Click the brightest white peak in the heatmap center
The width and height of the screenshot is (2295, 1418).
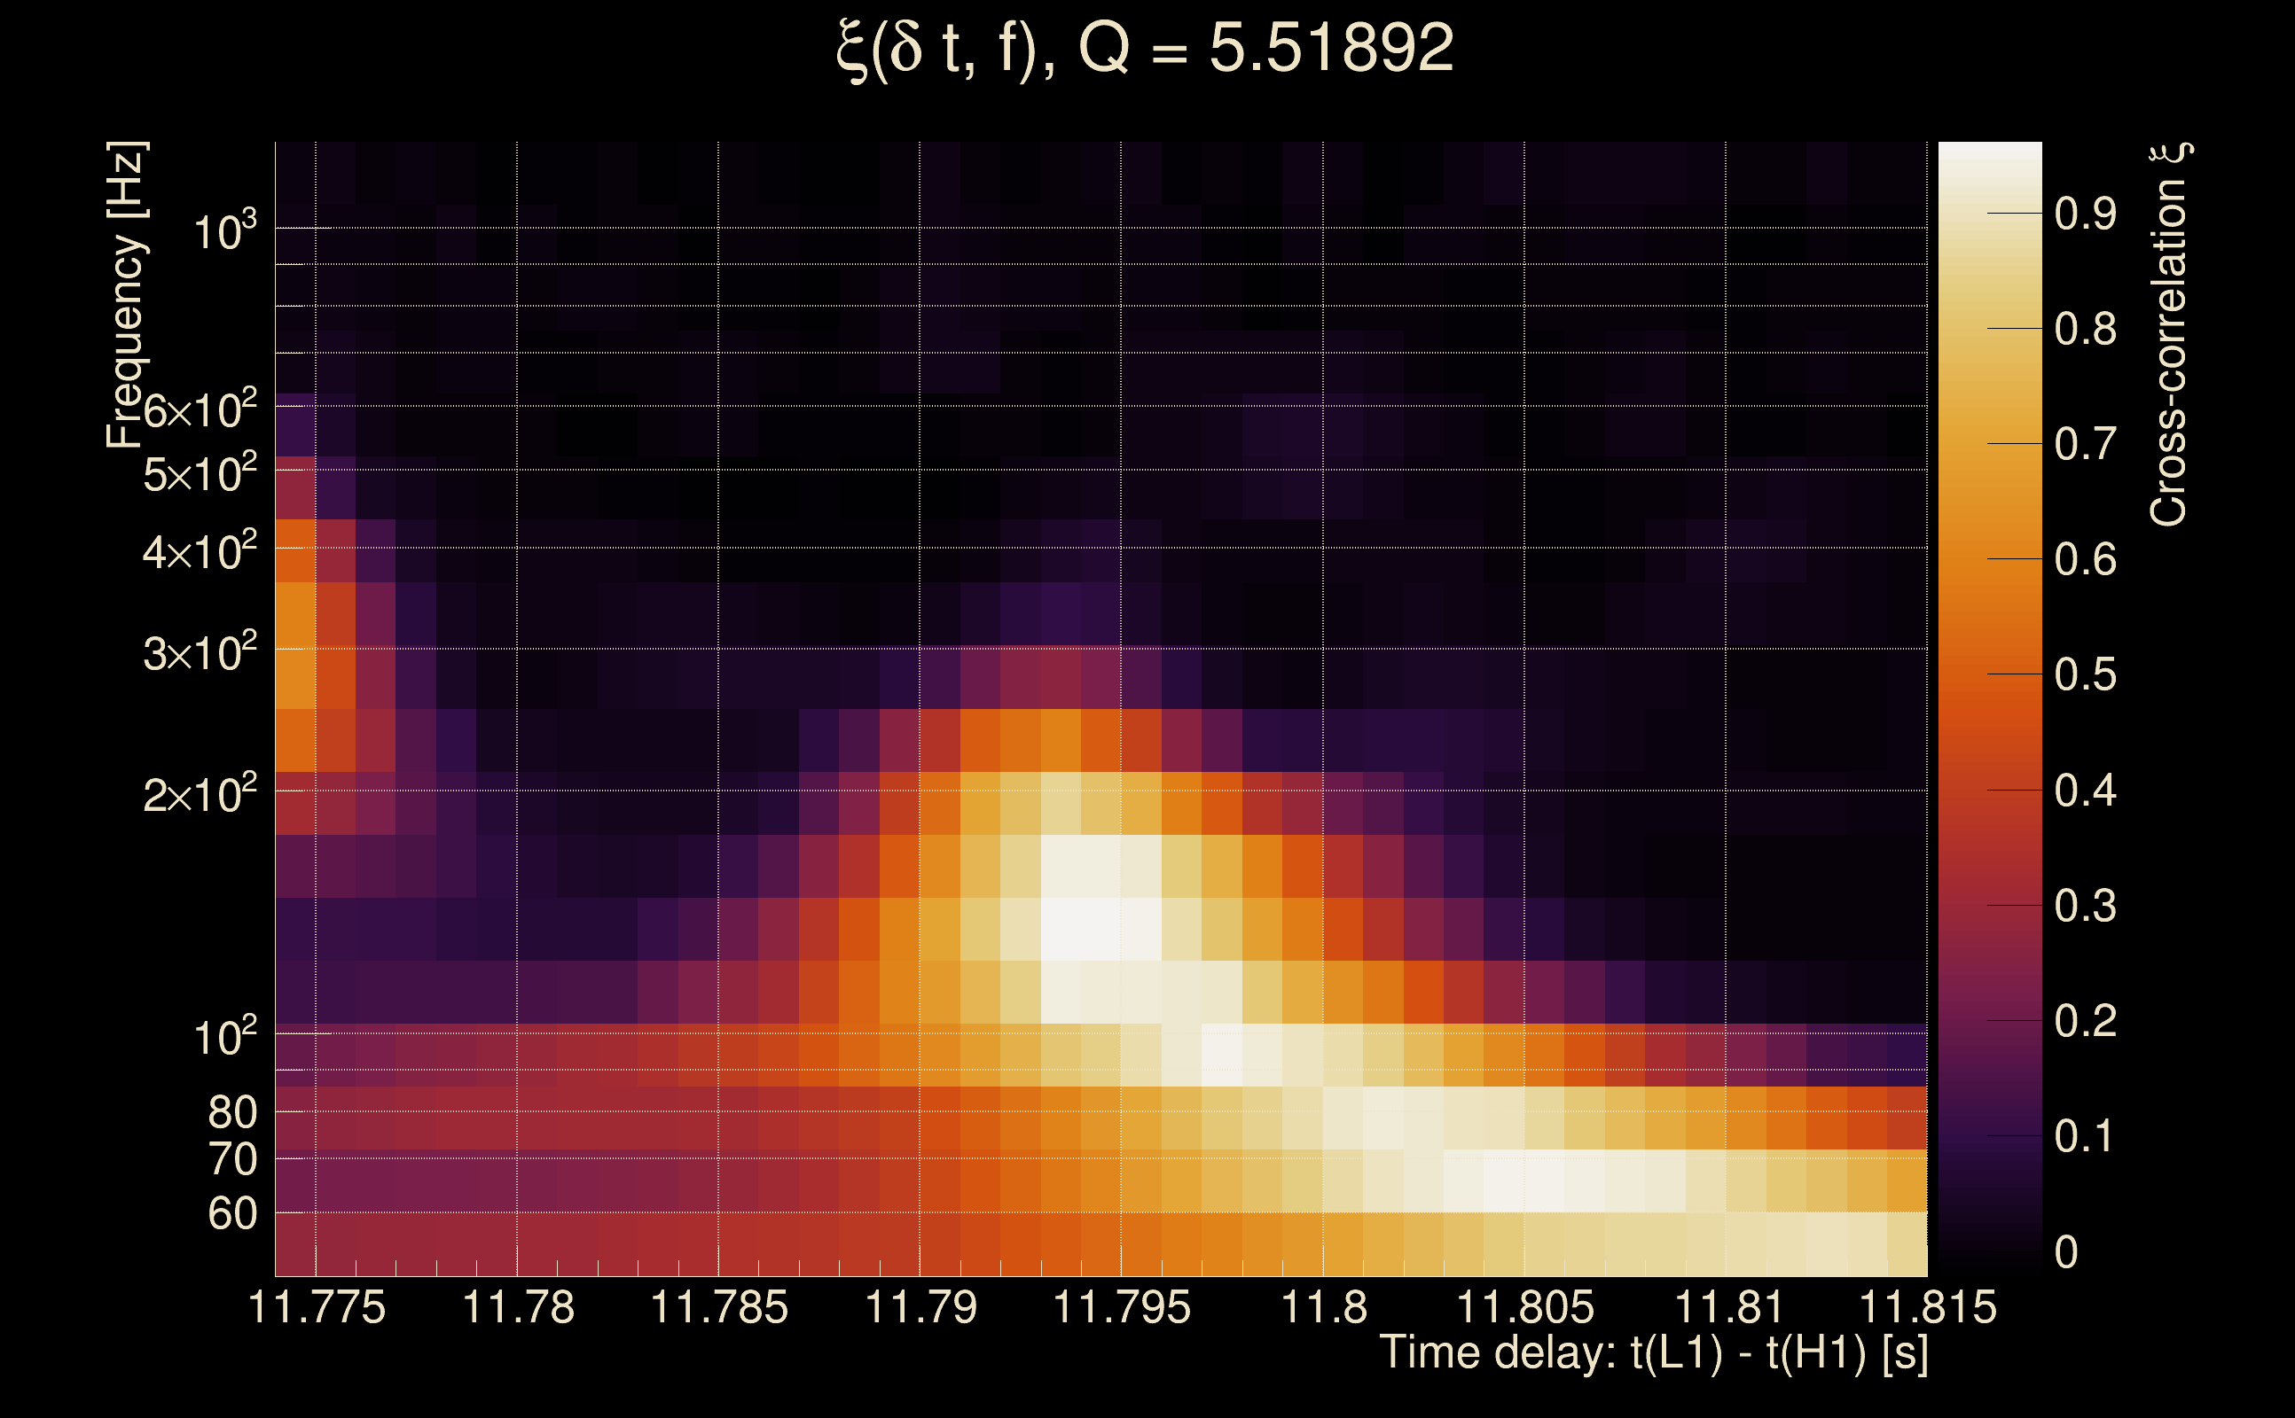point(1081,929)
